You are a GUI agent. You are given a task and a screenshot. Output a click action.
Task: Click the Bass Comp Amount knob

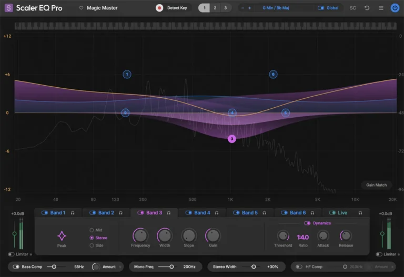96,266
